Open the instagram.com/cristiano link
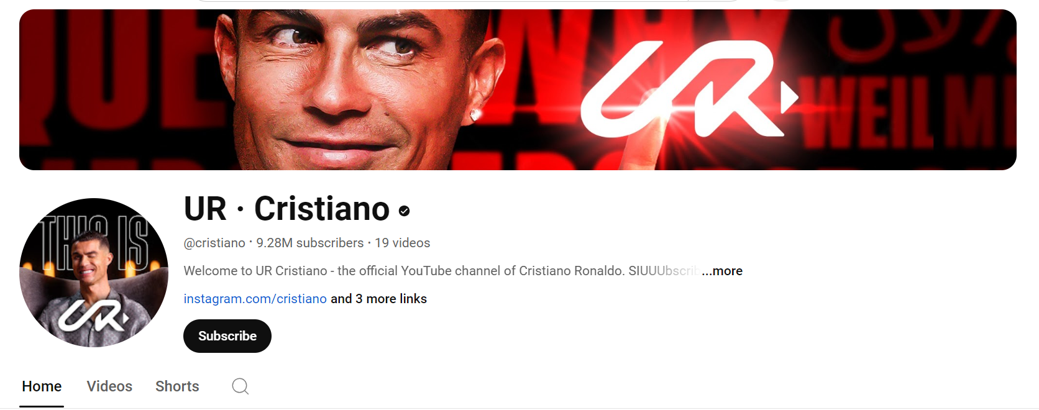The height and width of the screenshot is (410, 1039). point(255,299)
